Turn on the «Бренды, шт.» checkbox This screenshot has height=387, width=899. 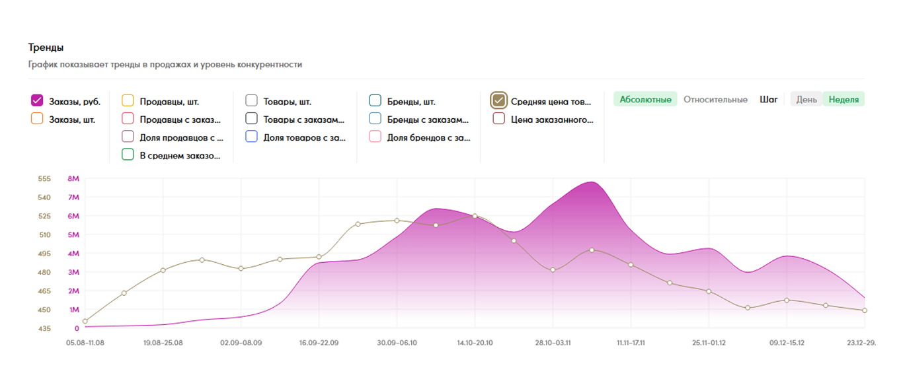[375, 101]
